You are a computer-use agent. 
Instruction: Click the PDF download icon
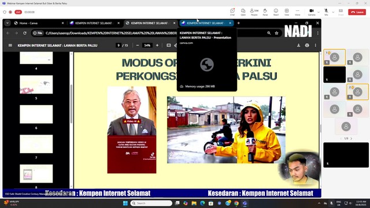298,45
